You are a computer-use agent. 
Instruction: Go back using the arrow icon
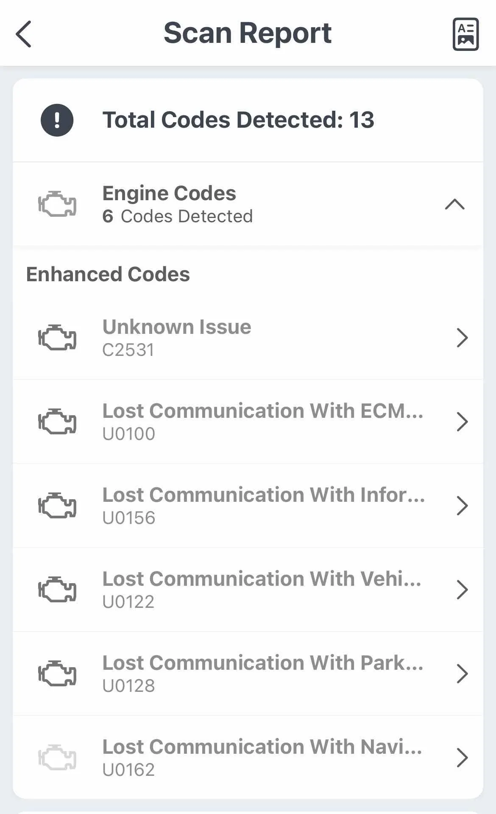(x=24, y=34)
